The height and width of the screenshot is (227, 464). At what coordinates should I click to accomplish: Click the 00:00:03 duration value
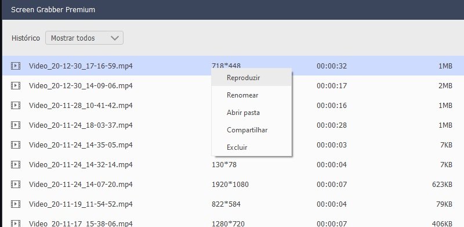331,145
